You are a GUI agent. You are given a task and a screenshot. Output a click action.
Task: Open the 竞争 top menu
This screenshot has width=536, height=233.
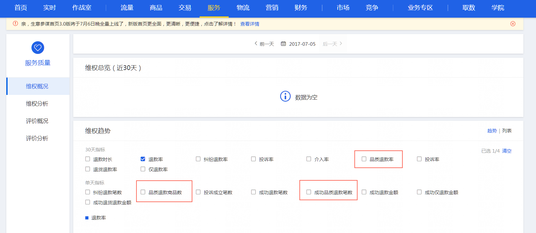372,8
